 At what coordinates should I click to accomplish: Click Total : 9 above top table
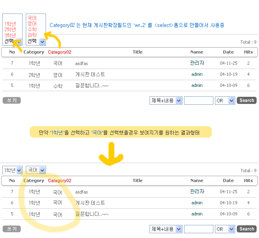tap(248, 42)
